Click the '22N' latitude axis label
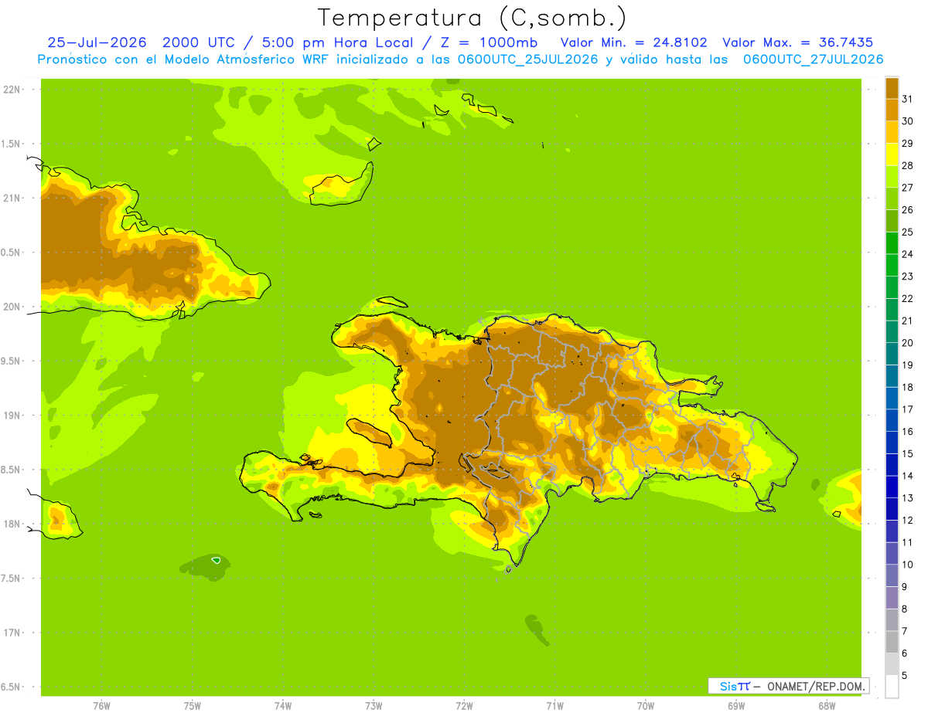 pyautogui.click(x=12, y=90)
